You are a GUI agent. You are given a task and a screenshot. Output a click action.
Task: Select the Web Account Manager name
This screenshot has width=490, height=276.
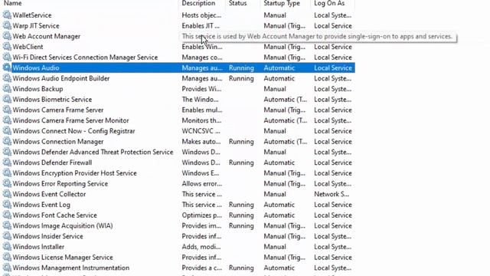click(x=46, y=36)
